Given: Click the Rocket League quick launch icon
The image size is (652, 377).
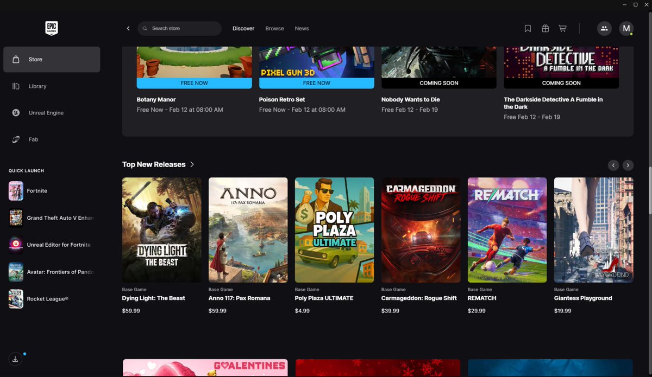Looking at the screenshot, I should click(x=16, y=299).
